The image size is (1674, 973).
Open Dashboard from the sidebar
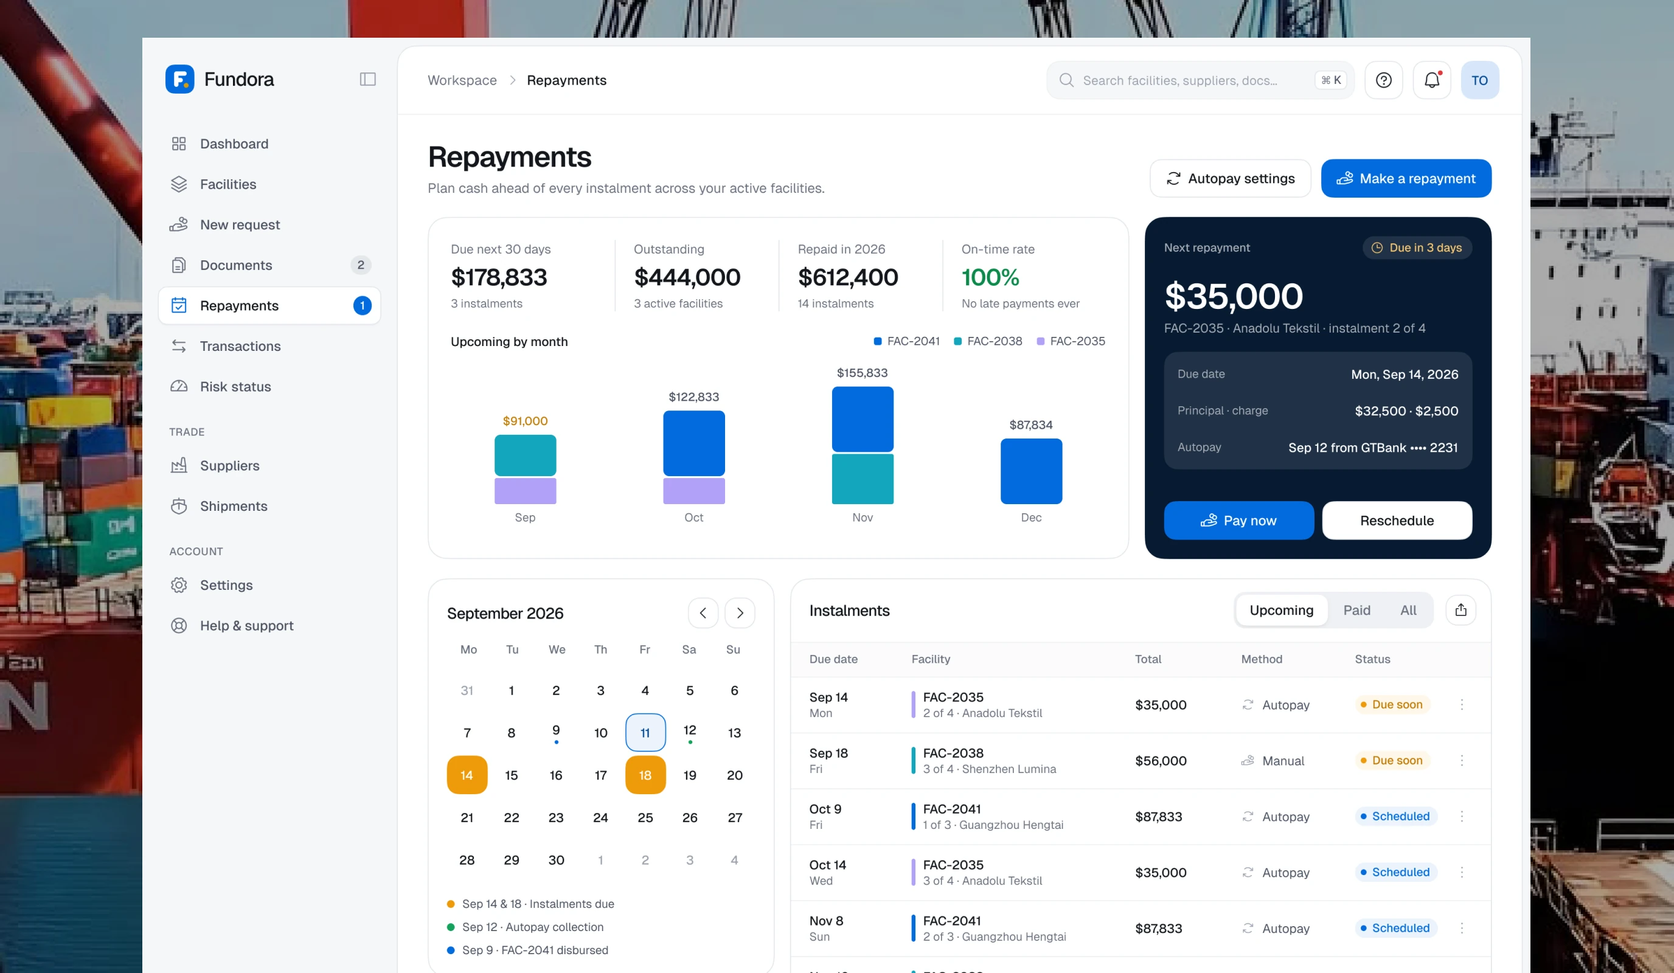point(269,144)
